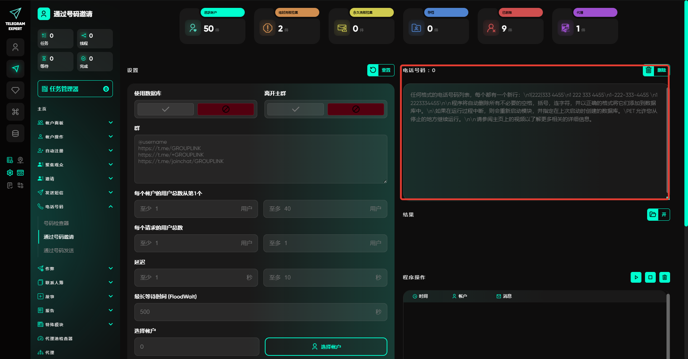Click the paper plane icon in left sidebar

click(15, 69)
